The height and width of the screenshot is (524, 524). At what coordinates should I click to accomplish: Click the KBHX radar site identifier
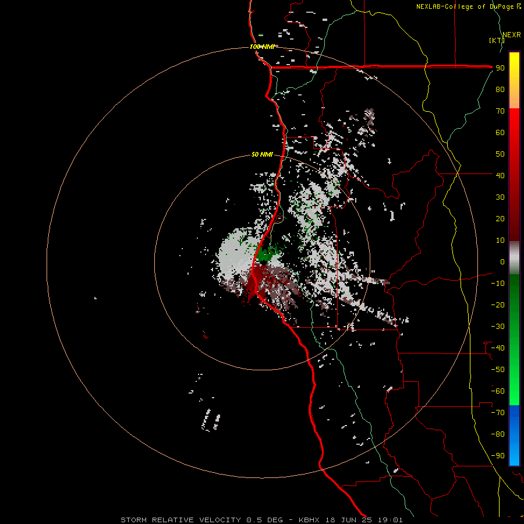[309, 520]
